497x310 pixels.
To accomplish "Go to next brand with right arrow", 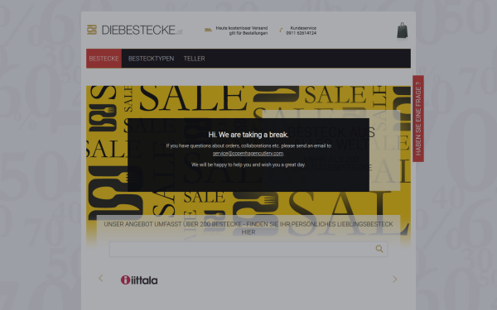I will point(394,279).
